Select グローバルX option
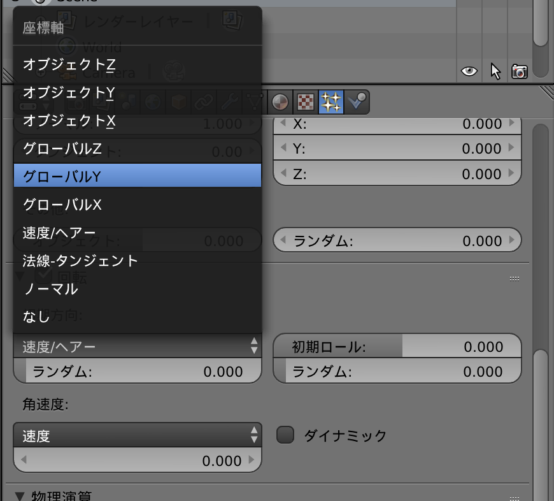Screen dimensions: 554x501 [137, 205]
